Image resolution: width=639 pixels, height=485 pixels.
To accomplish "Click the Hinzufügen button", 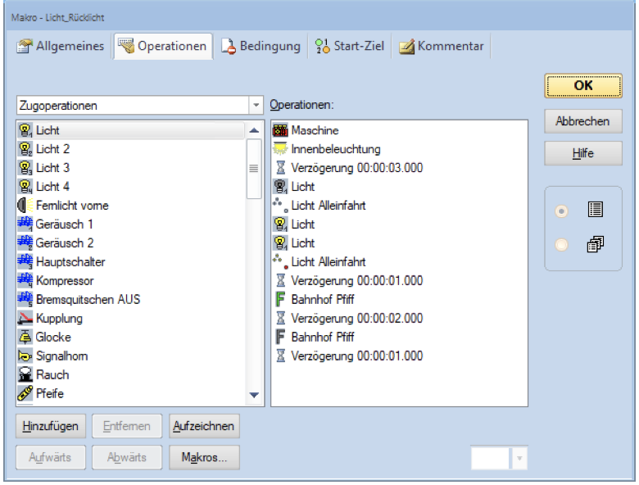I will point(50,426).
